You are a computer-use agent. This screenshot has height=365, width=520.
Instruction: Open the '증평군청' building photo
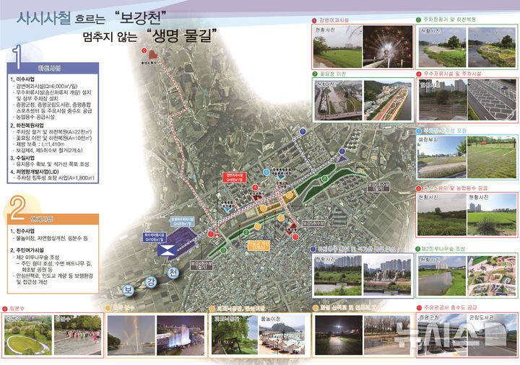coord(441,335)
